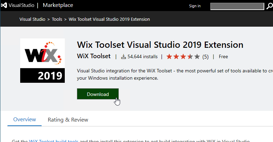Click the installs download icon
This screenshot has width=273, height=142.
(123, 57)
